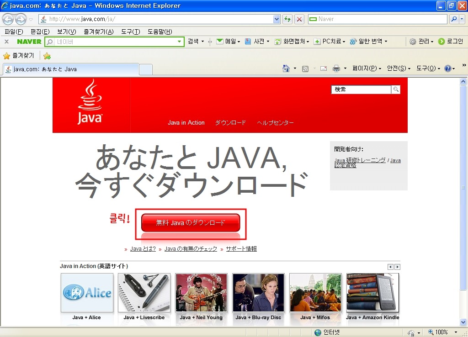The image size is (468, 337).
Task: Click the NAVER logo on the toolbar
Action: 29,42
